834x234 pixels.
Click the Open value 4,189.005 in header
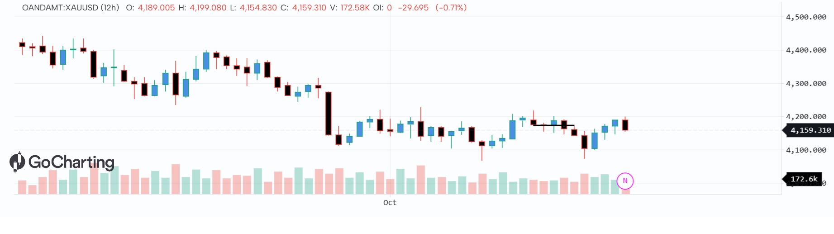pyautogui.click(x=156, y=8)
